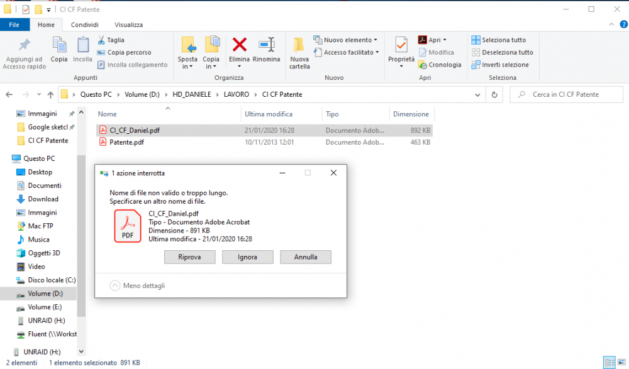Image resolution: width=629 pixels, height=369 pixels.
Task: Switch to the Condividi tab
Action: [85, 25]
